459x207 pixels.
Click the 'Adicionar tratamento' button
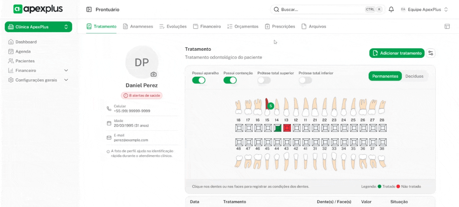click(x=397, y=53)
